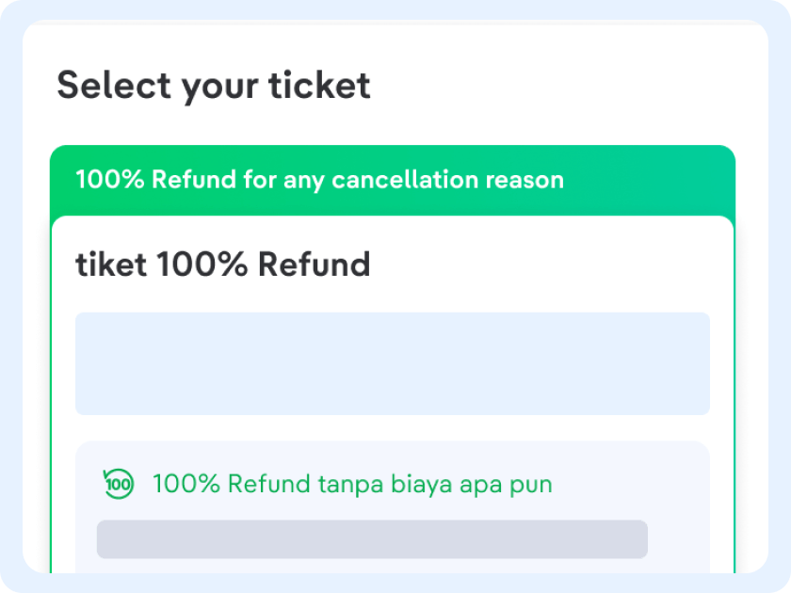Click the right end of green gradient banner
Viewport: 791px width, 593px height.
tap(697, 179)
